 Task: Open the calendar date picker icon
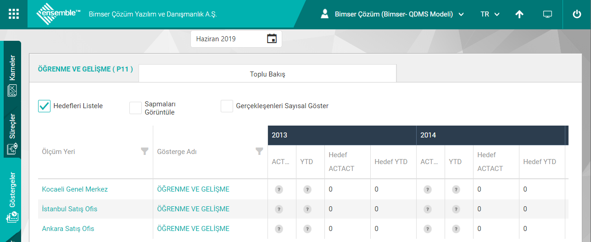272,39
